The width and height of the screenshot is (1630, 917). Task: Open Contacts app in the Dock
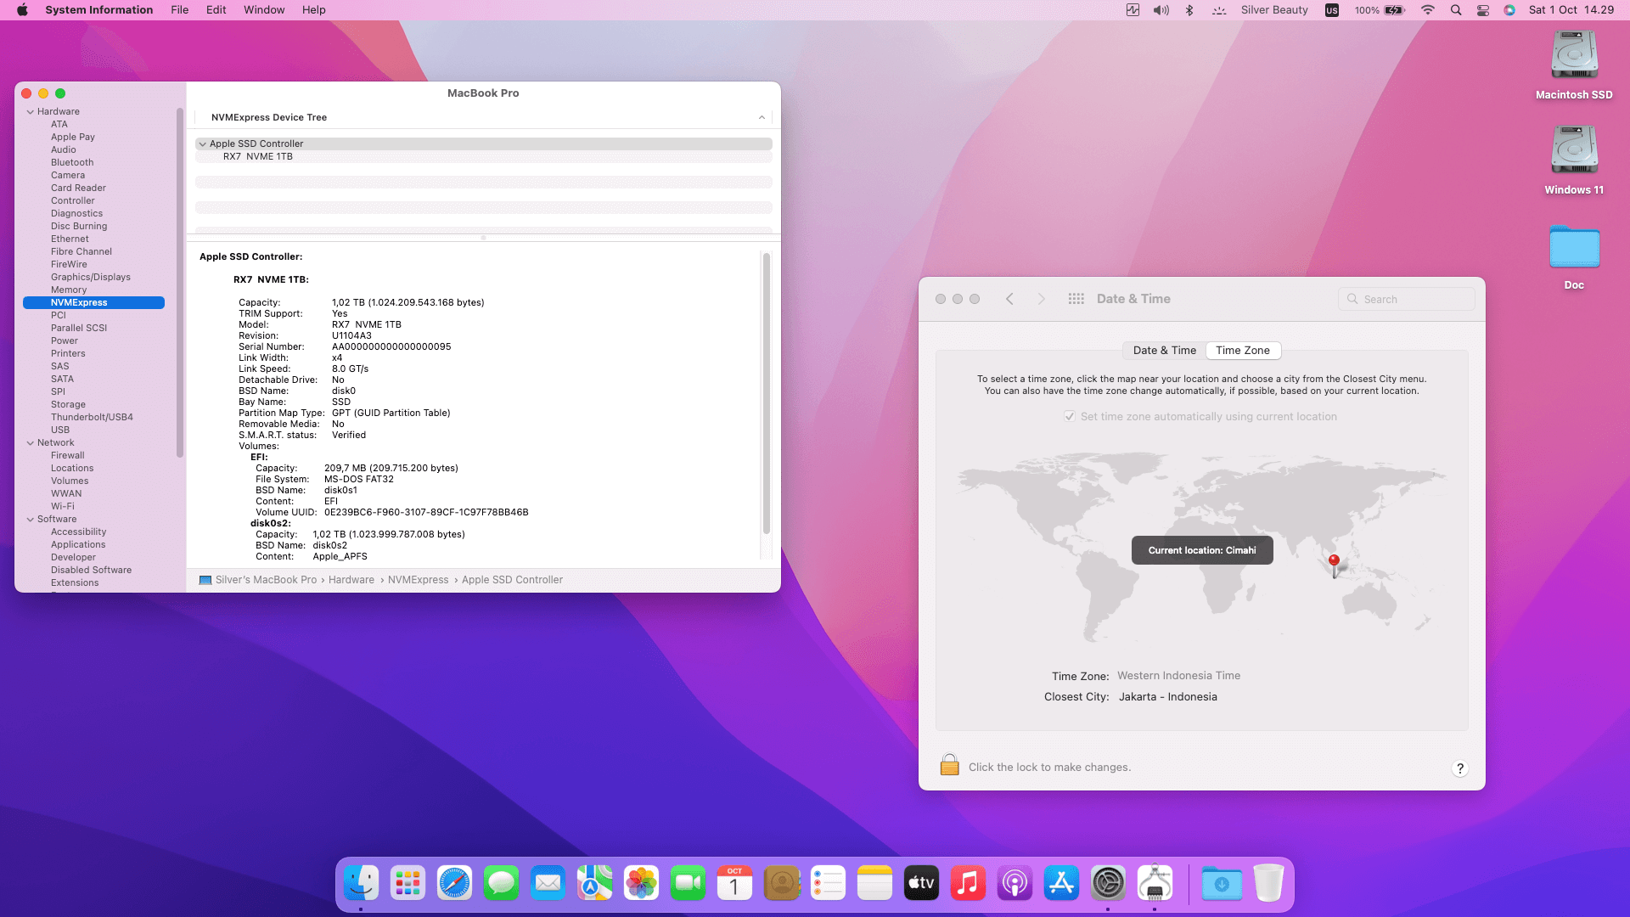click(x=782, y=884)
